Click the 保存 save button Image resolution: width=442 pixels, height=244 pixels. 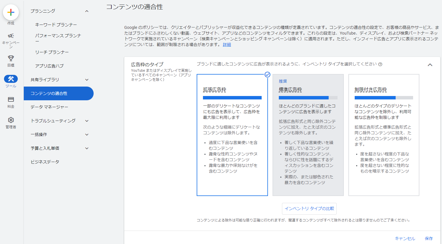[x=429, y=239]
